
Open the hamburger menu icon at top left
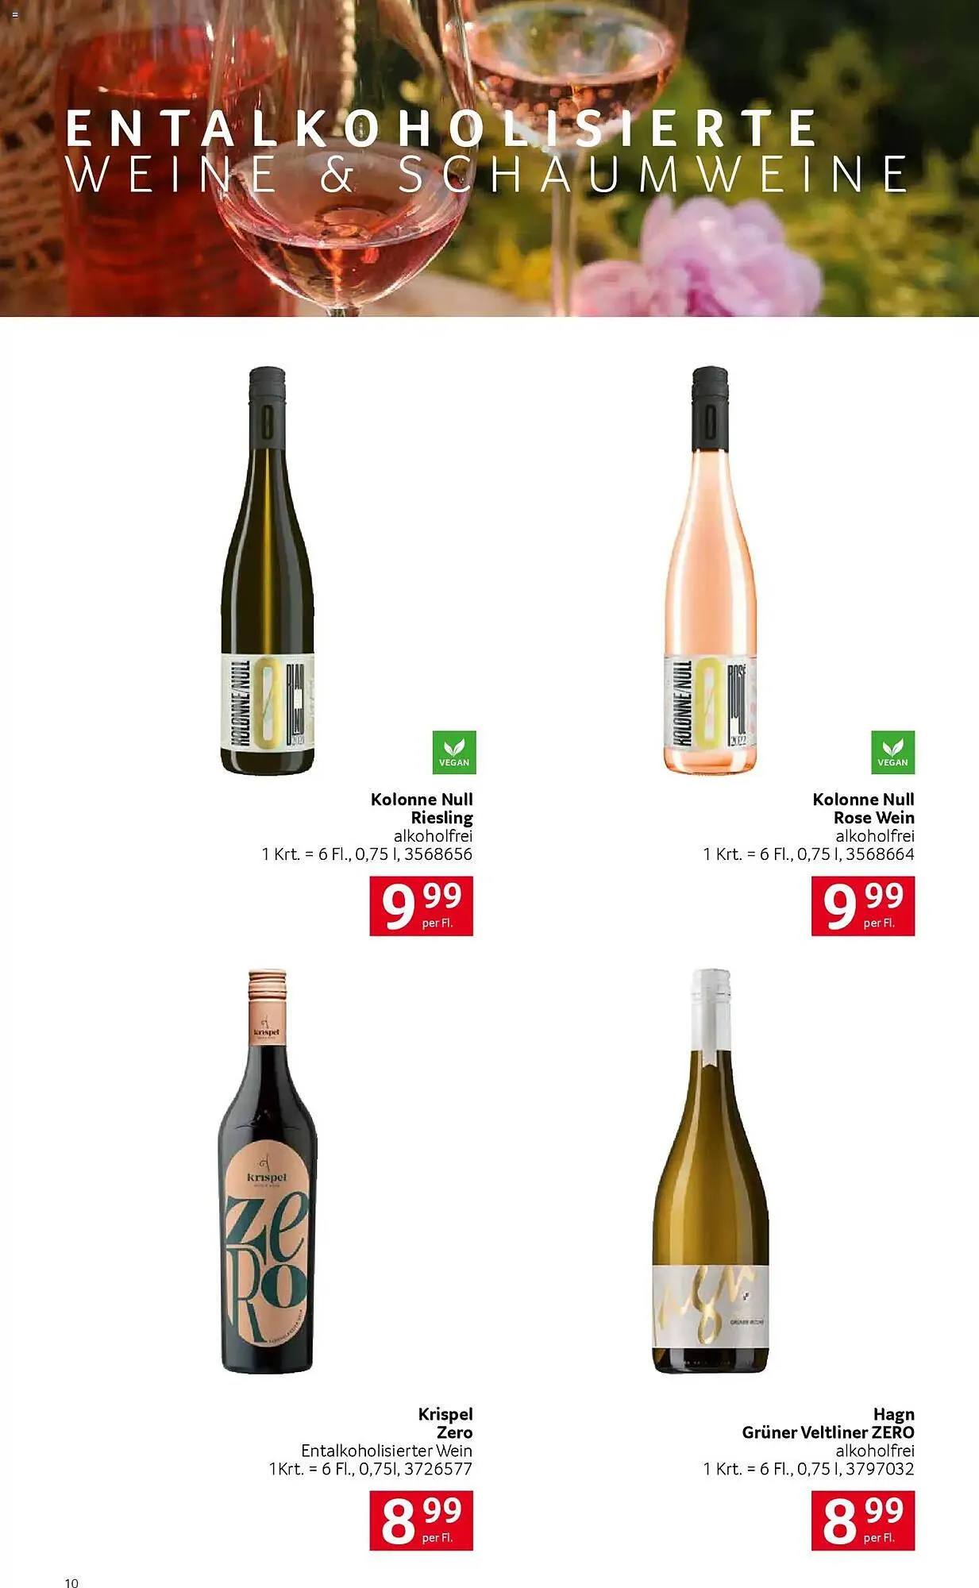(x=14, y=16)
